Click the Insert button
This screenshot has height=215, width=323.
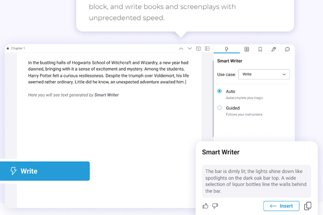tap(281, 206)
